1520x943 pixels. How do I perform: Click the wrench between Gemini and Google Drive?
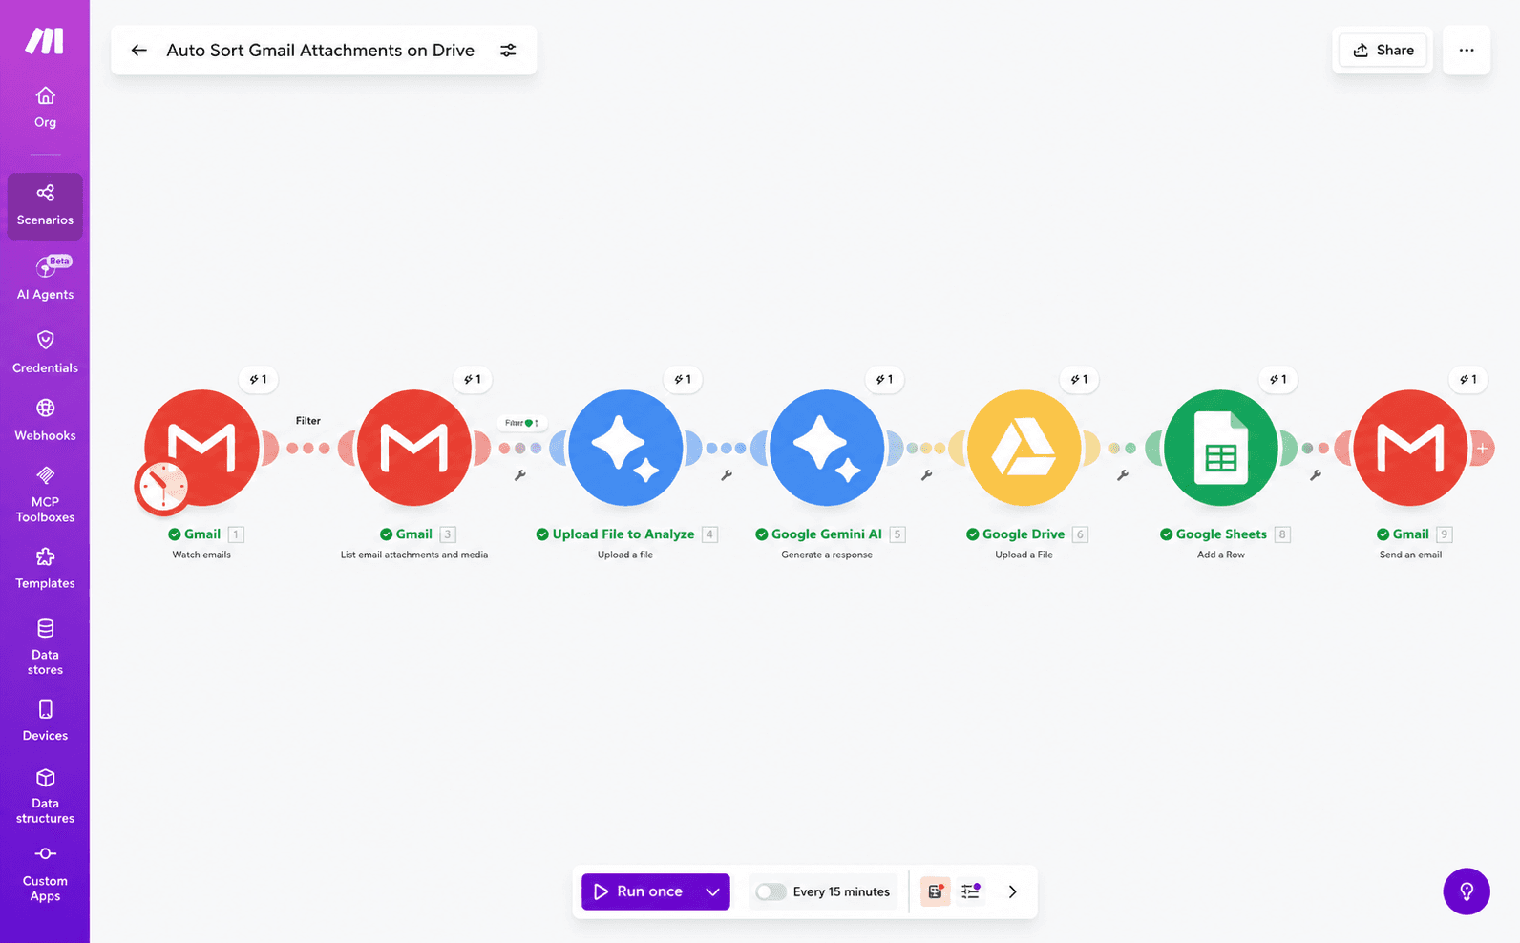[926, 474]
